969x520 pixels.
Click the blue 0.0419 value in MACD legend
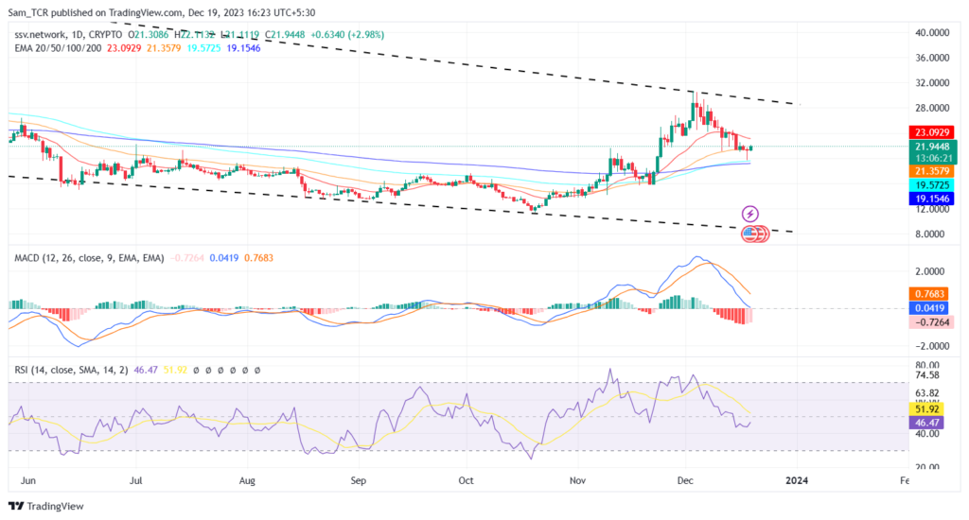click(x=223, y=258)
